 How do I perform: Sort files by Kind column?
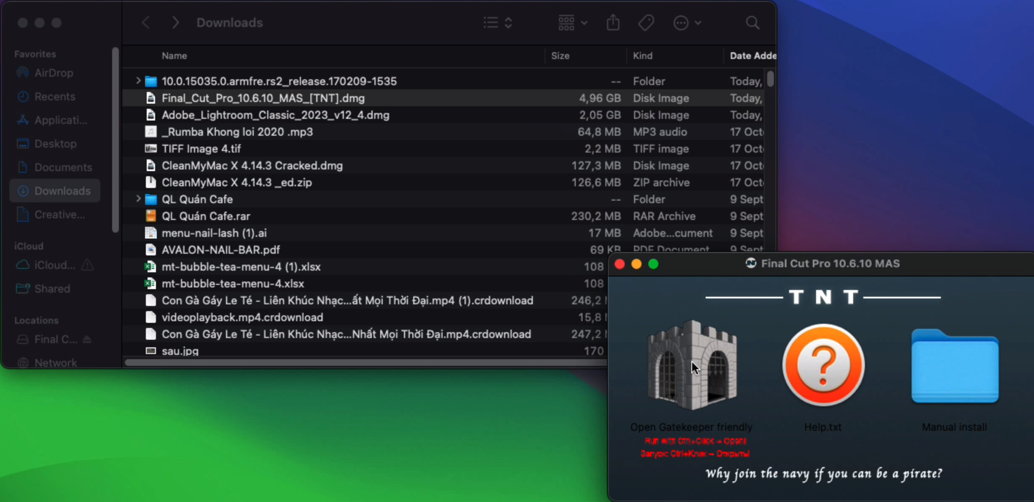[642, 56]
